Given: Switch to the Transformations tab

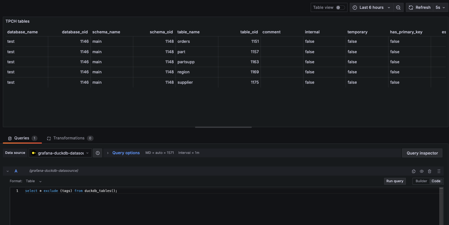Looking at the screenshot, I should (70, 138).
